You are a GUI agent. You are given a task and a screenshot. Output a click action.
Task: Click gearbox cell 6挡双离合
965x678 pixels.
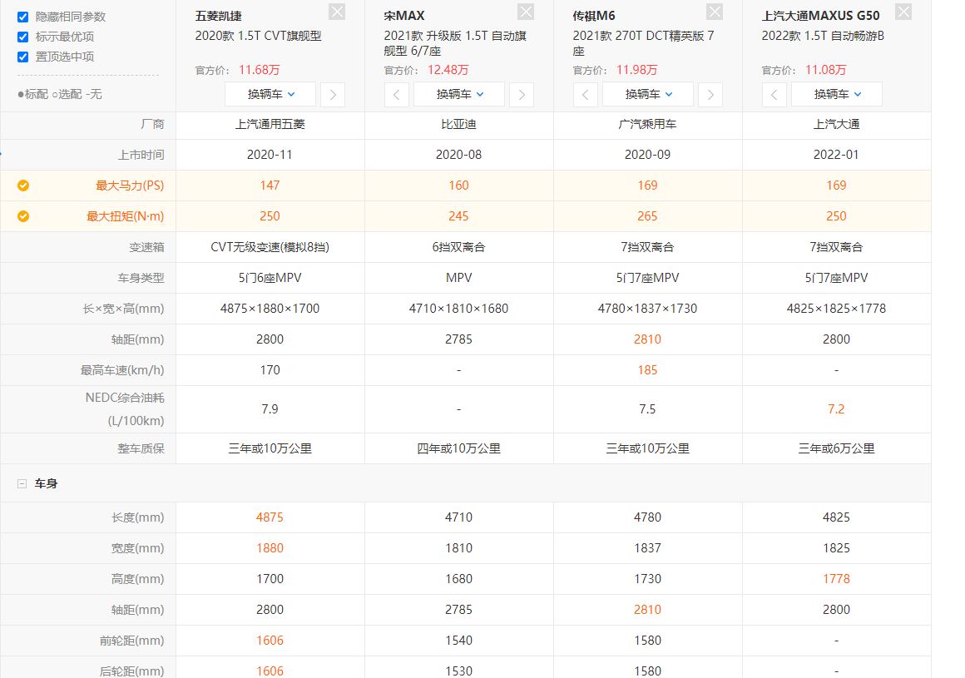pyautogui.click(x=459, y=247)
